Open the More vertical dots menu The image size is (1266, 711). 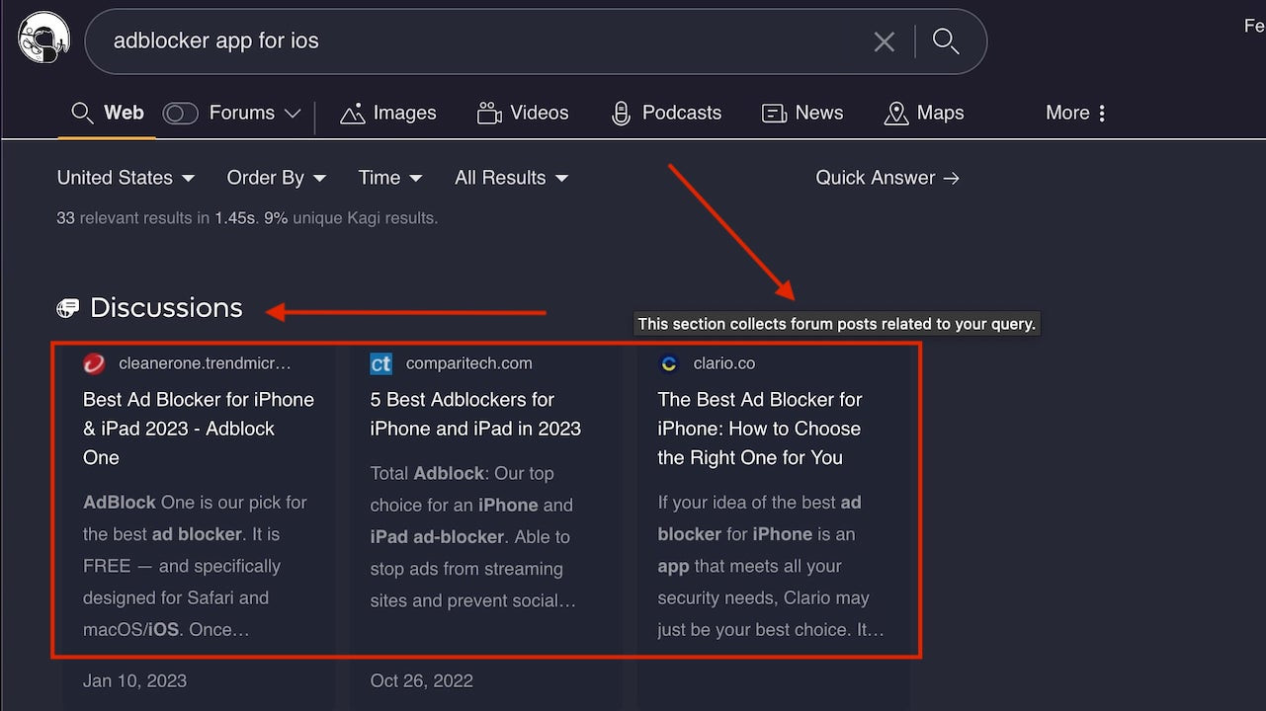tap(1101, 113)
